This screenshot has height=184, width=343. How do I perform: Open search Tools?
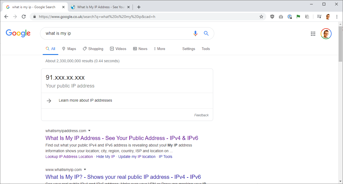(x=206, y=49)
